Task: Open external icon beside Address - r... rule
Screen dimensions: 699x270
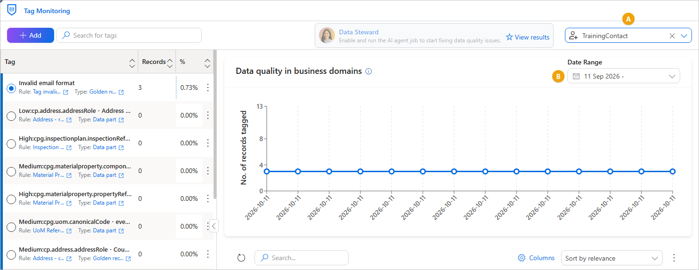Action: coord(69,120)
